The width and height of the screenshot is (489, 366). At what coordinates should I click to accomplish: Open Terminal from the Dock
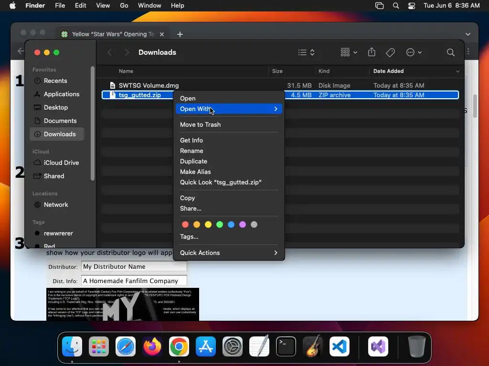[x=286, y=346]
